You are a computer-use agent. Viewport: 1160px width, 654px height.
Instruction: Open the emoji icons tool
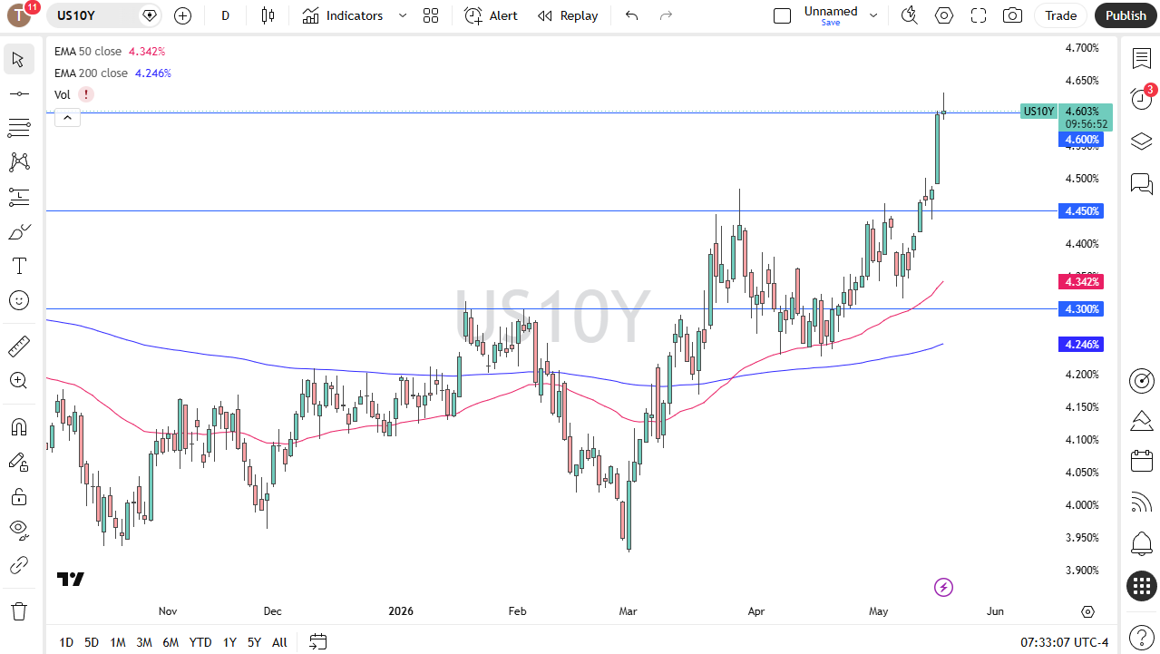[18, 300]
